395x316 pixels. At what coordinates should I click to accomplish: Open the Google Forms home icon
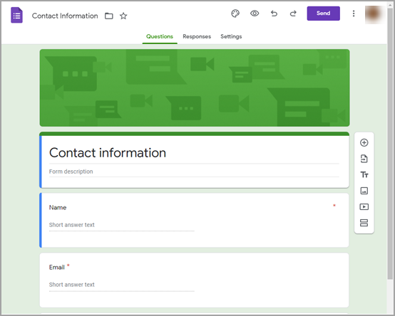pyautogui.click(x=16, y=16)
